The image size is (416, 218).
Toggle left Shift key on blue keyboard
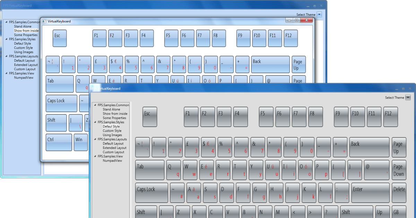57,123
